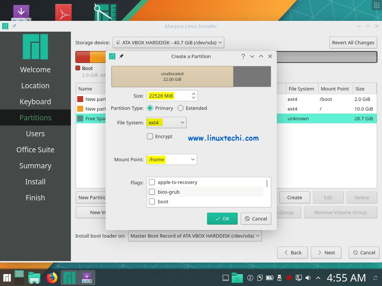382x286 pixels.
Task: Check the bios-grub flag
Action: tap(152, 192)
